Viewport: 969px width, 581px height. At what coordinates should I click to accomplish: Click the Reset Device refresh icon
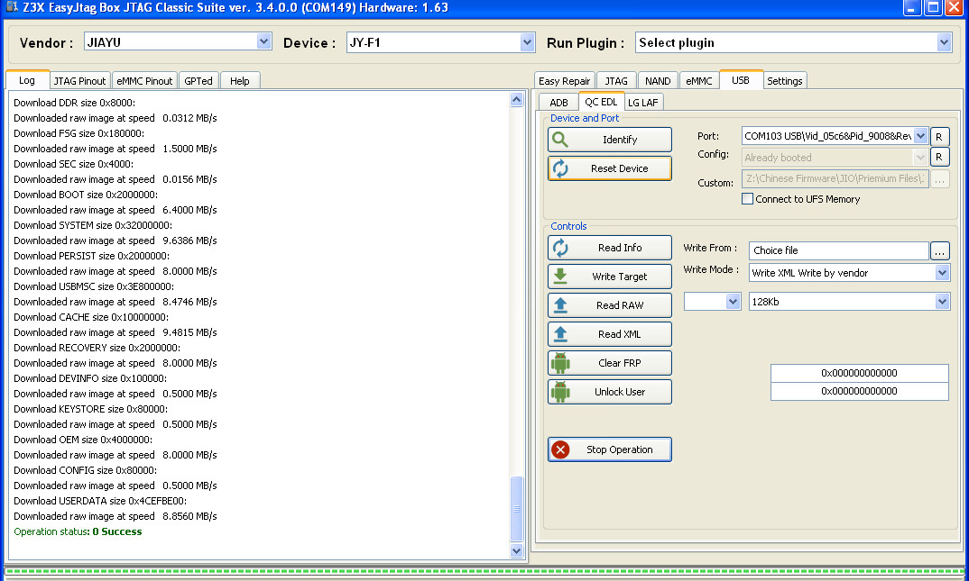click(560, 168)
